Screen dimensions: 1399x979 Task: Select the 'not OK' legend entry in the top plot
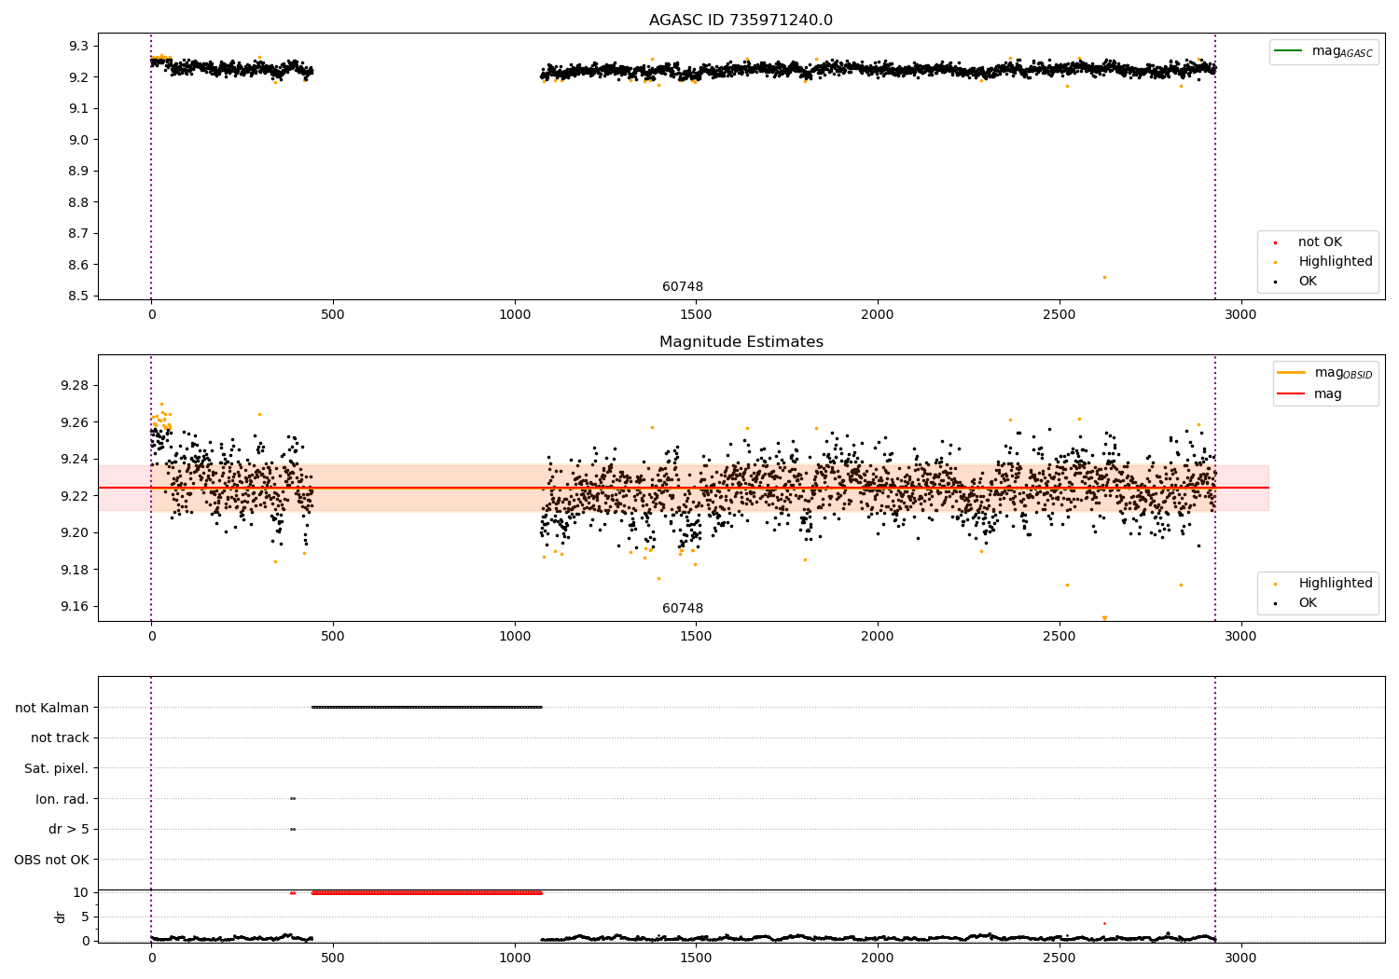pos(1320,242)
